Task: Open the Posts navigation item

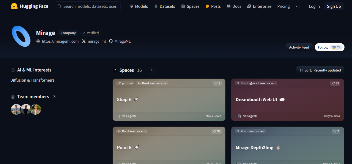Action: [213, 6]
